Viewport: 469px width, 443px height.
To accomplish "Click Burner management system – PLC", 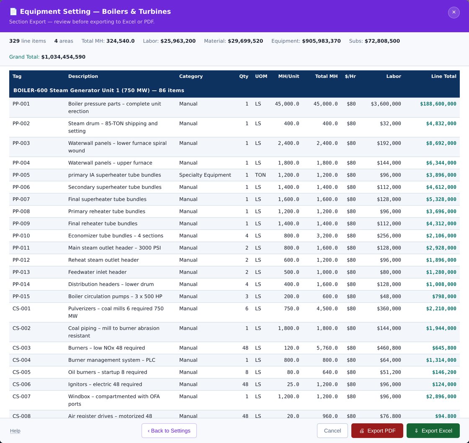I will click(111, 360).
